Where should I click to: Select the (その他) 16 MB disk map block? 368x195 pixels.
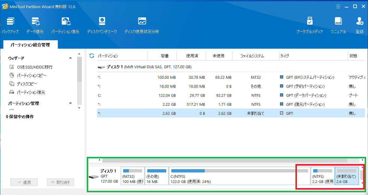pos(157,176)
